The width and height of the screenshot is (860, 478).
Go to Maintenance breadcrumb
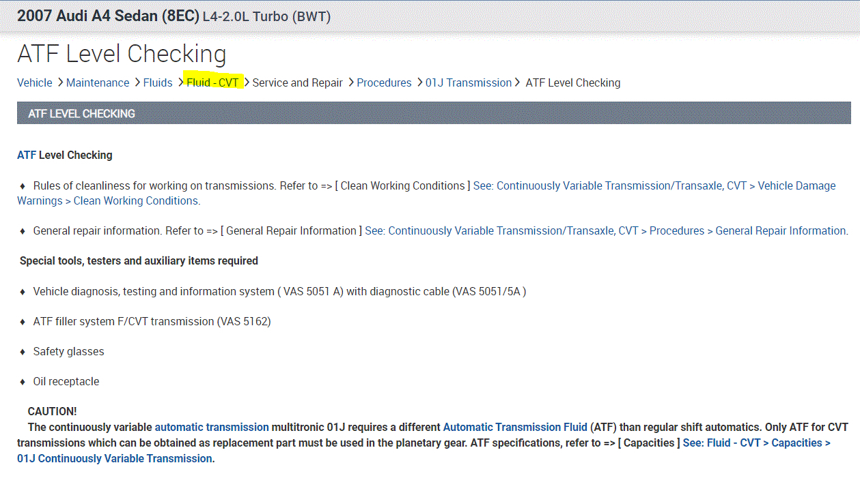pos(98,83)
